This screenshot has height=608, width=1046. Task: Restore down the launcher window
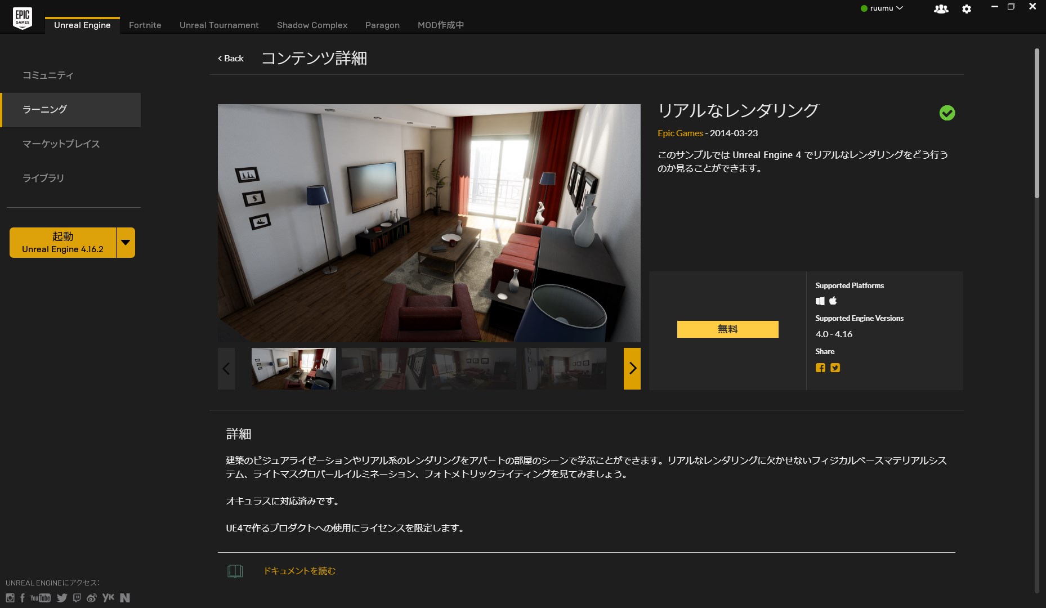pyautogui.click(x=1011, y=7)
